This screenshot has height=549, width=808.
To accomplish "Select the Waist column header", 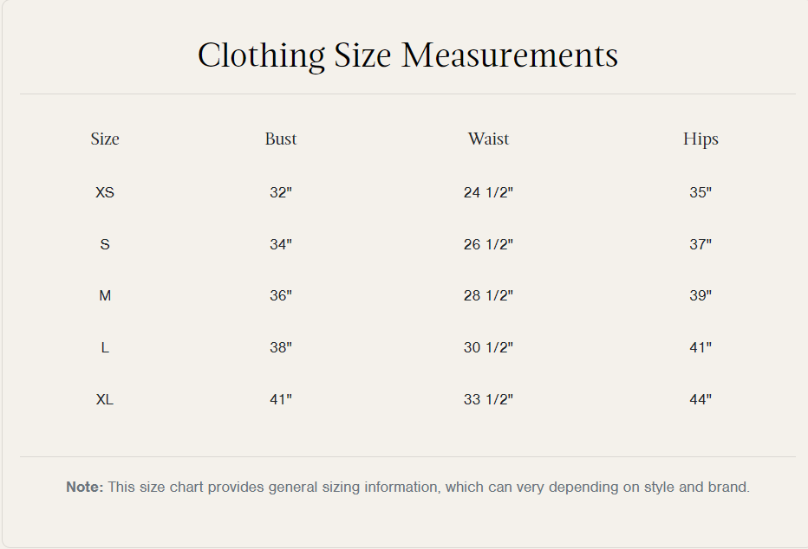I will [x=488, y=139].
